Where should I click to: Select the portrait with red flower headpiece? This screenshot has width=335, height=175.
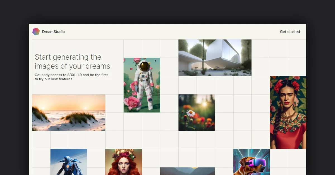tap(288, 112)
